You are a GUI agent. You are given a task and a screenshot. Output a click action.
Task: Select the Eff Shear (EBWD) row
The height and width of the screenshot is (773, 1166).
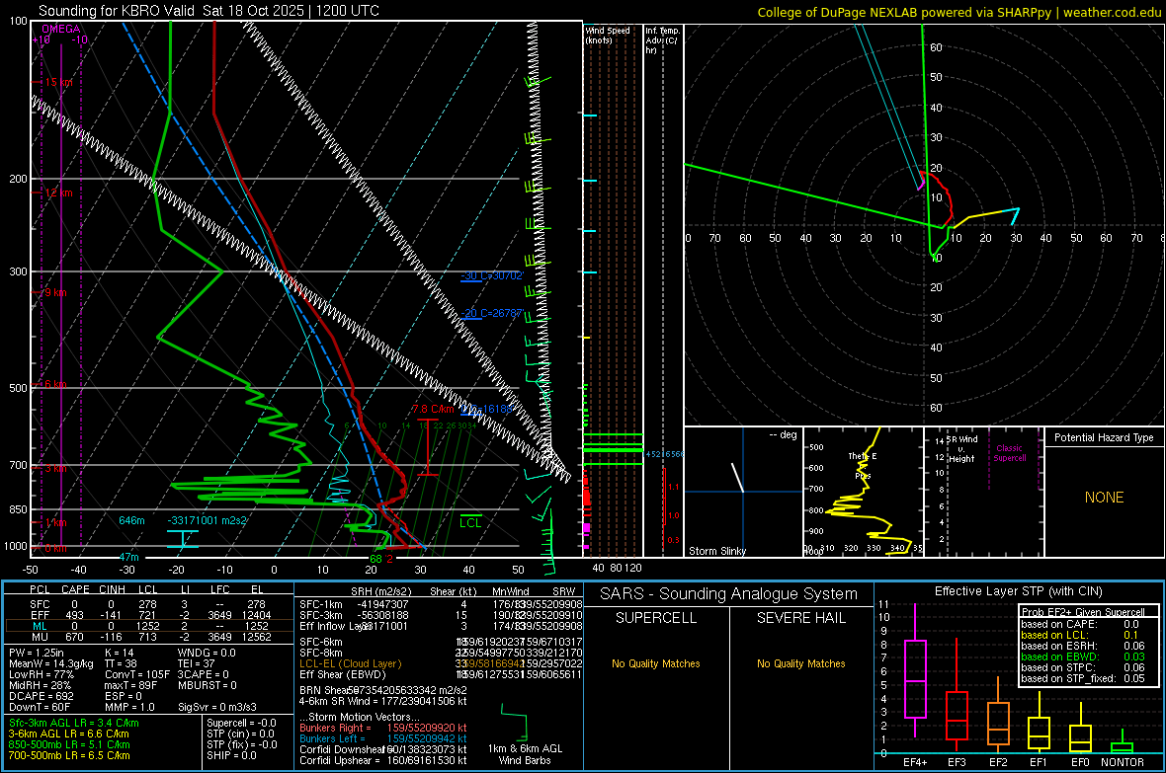pos(441,674)
